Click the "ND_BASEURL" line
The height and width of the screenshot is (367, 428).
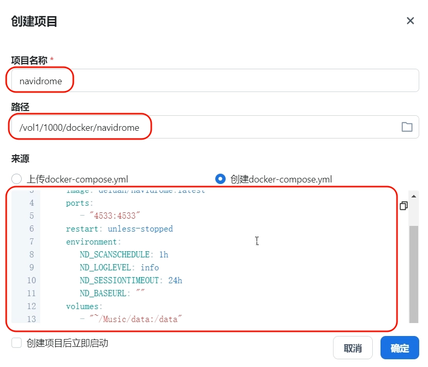pyautogui.click(x=112, y=293)
